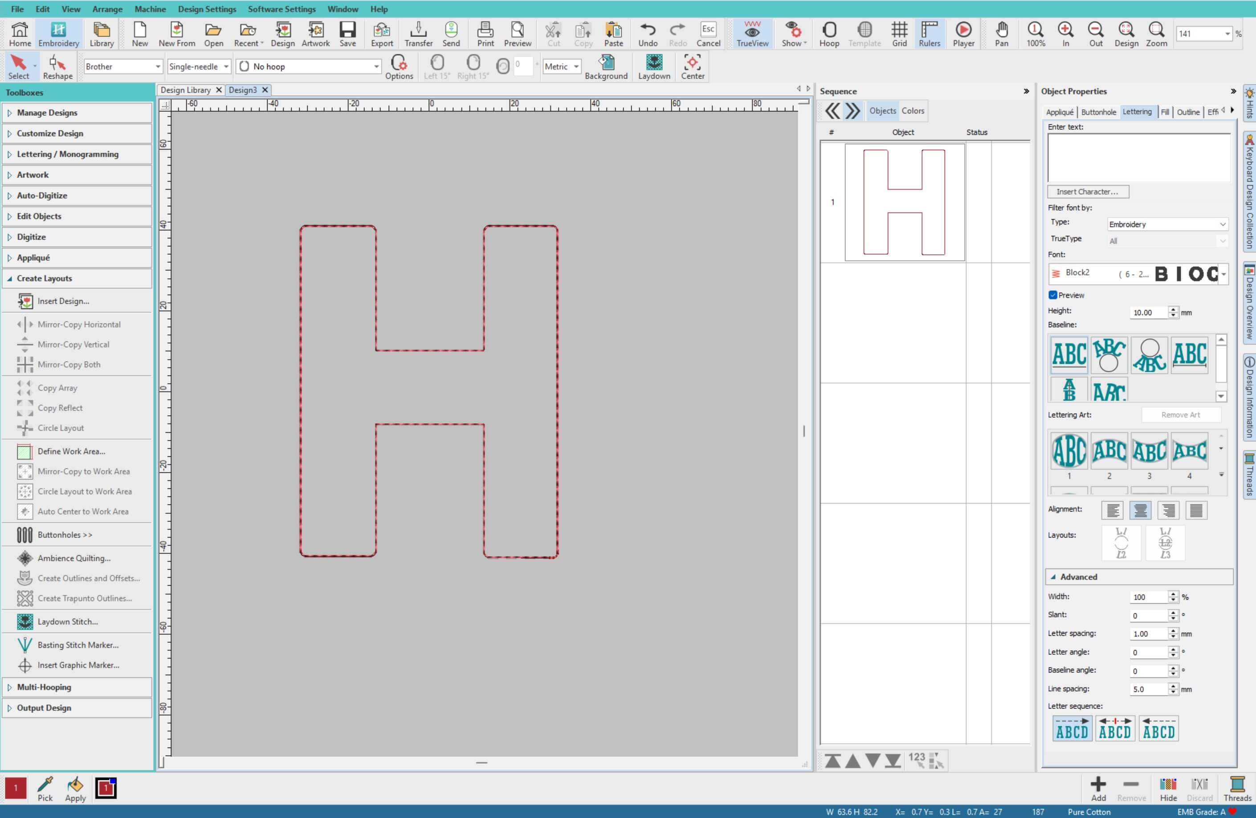This screenshot has height=818, width=1256.
Task: Click Insert Design in Create Layouts
Action: 63,301
